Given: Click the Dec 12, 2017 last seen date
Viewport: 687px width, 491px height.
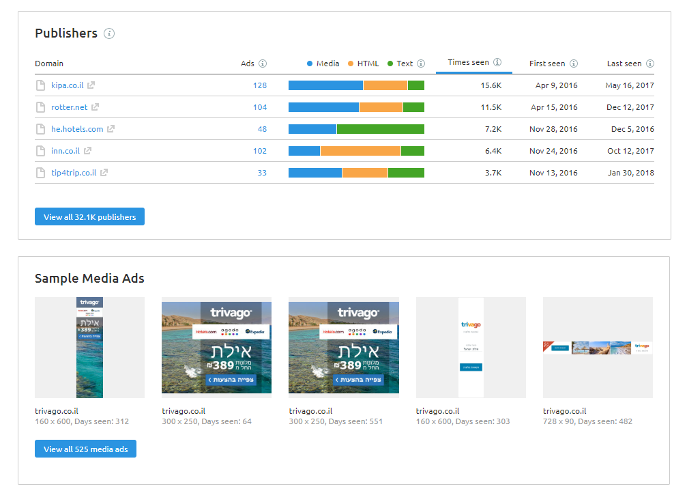Looking at the screenshot, I should click(630, 107).
